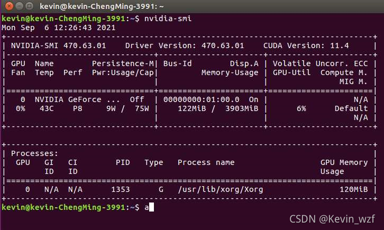Viewport: 384px width, 230px height.
Task: Click the 122MiB / 3903MiB memory usage
Action: (218, 108)
